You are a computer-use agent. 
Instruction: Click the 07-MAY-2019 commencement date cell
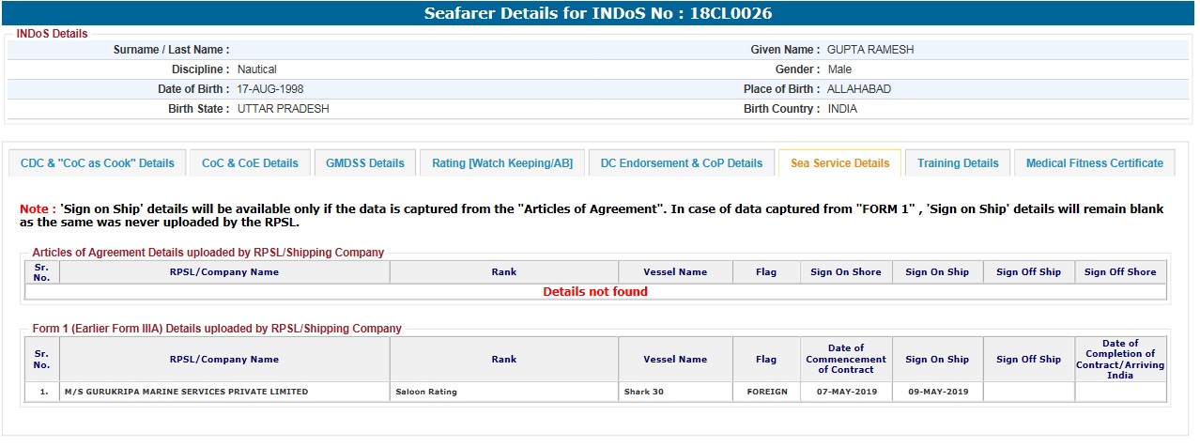pyautogui.click(x=846, y=392)
